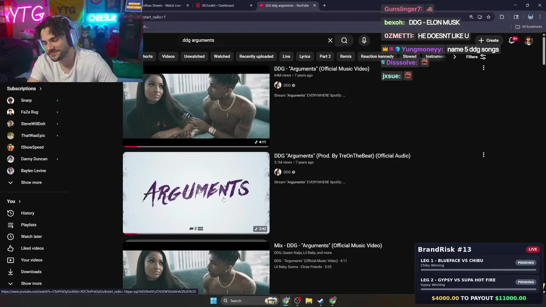Open the Filters panel
546x307 pixels.
pos(476,57)
